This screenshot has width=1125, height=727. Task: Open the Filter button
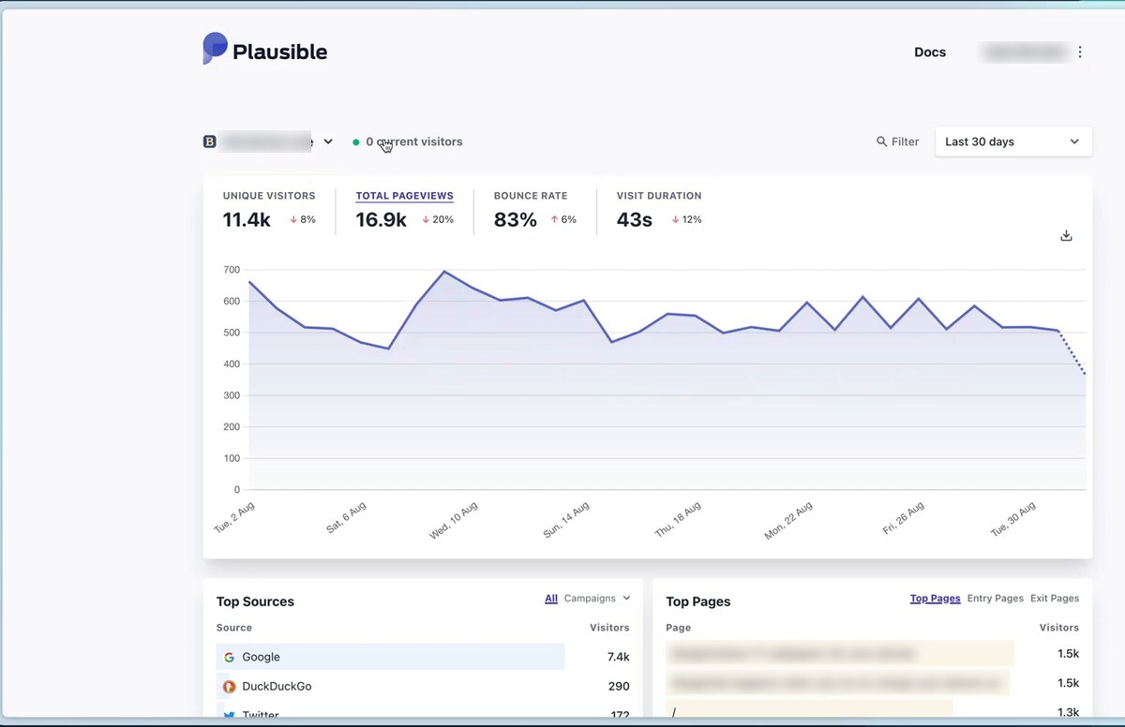pyautogui.click(x=897, y=141)
